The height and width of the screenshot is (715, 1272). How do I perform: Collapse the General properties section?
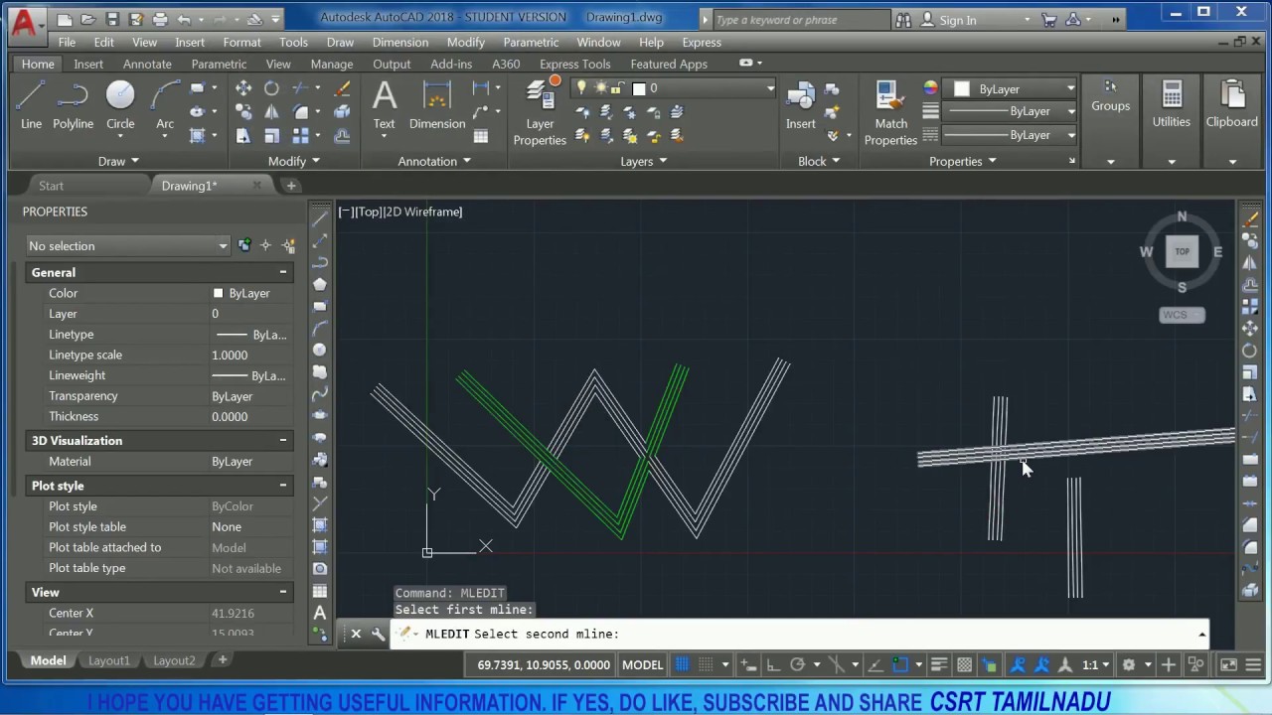283,272
